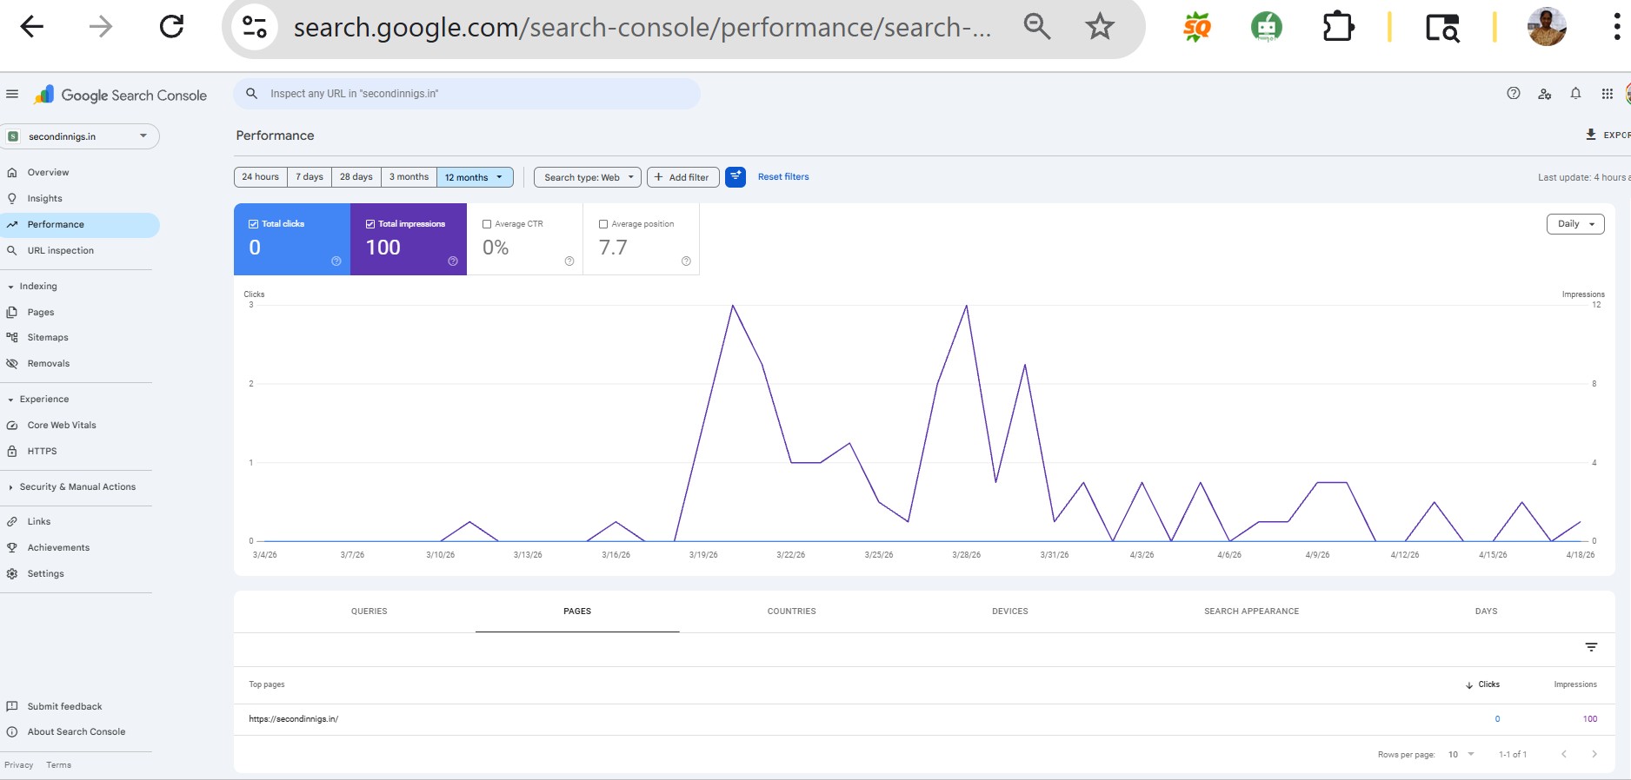The width and height of the screenshot is (1631, 780).
Task: Bookmark this page with the star icon
Action: click(x=1100, y=27)
